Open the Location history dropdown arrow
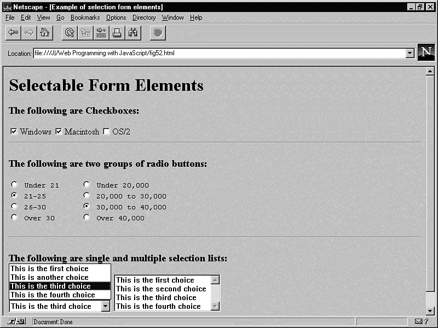Viewport: 438px width, 328px height. tap(410, 53)
